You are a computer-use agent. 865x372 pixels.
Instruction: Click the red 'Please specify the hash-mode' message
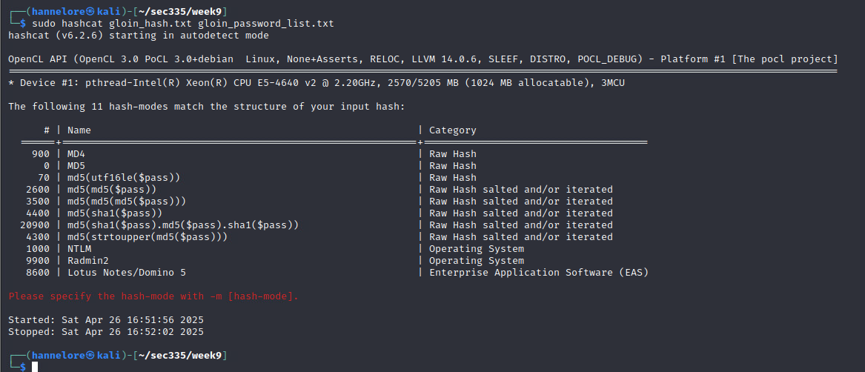(153, 296)
